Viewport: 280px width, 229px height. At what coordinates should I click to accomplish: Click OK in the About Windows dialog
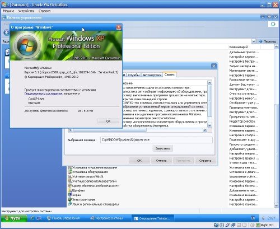pos(108,121)
